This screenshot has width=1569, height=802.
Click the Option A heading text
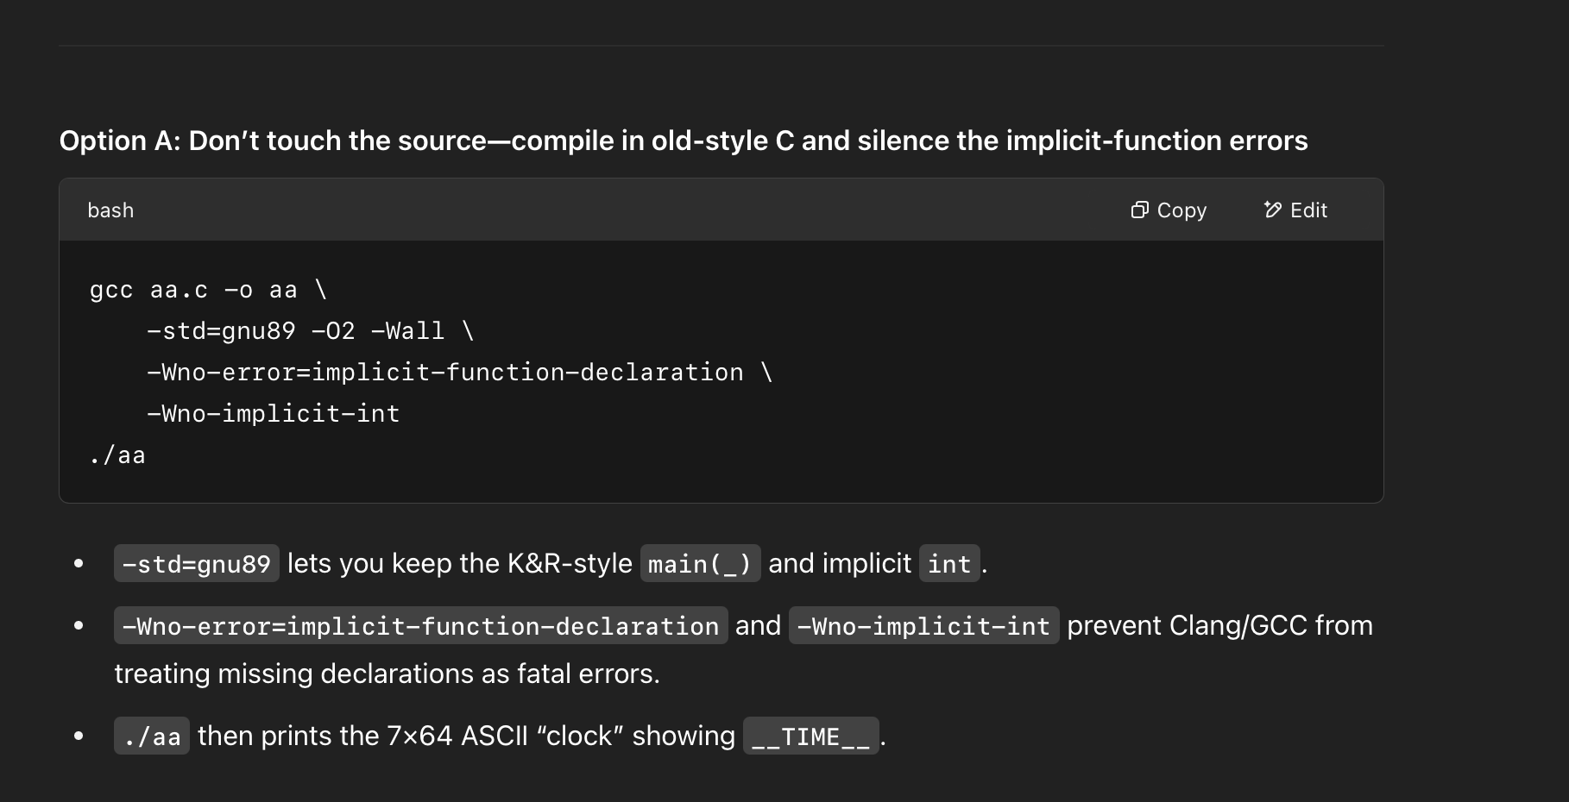[x=684, y=141]
